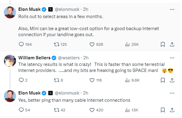This screenshot has height=118, width=182.
Task: Like the tweet showing 926 likes
Action: pyautogui.click(x=96, y=44)
